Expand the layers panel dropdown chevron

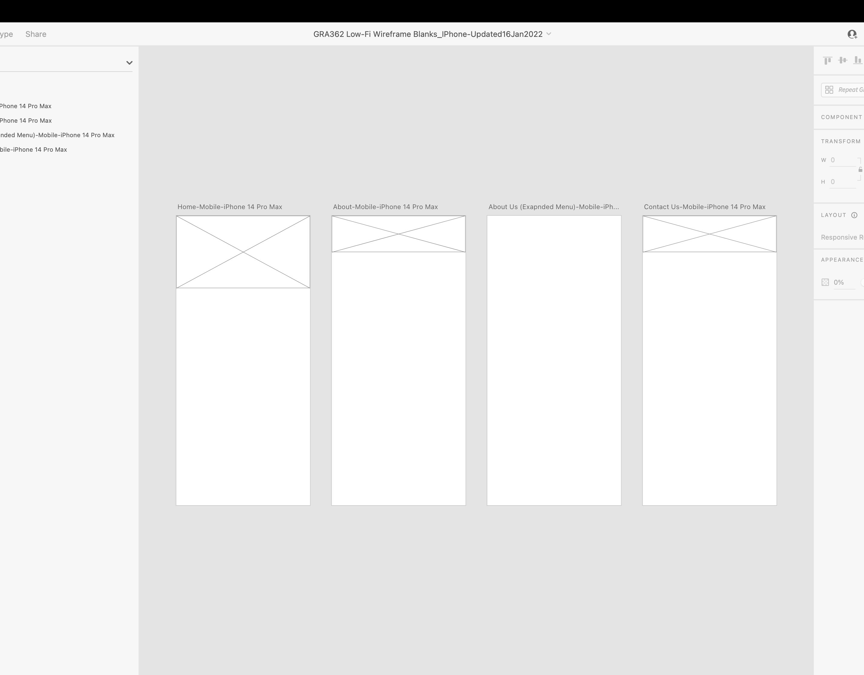pos(129,63)
